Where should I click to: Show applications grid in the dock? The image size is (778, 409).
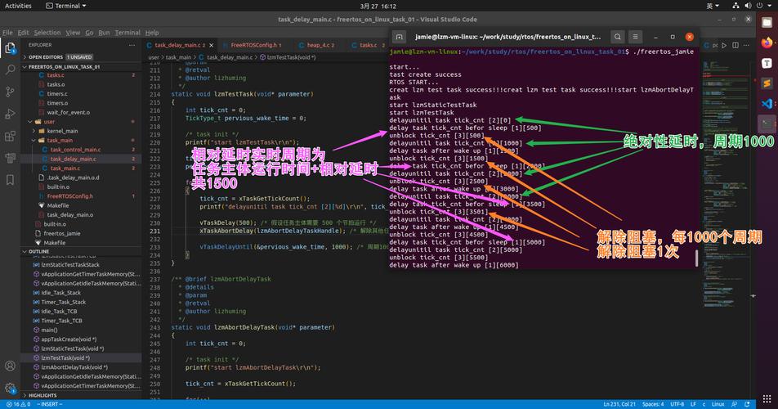[x=767, y=398]
